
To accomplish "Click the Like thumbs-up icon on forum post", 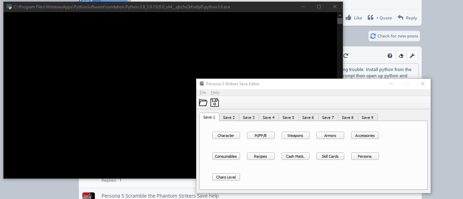I will coord(348,18).
